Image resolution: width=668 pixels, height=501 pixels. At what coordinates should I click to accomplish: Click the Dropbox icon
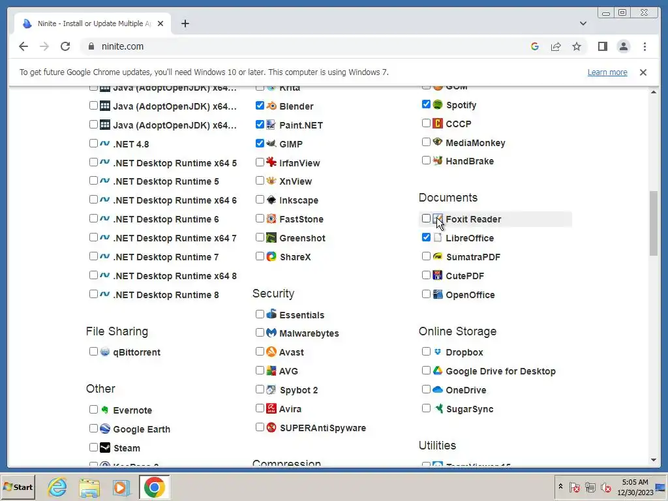pyautogui.click(x=438, y=352)
